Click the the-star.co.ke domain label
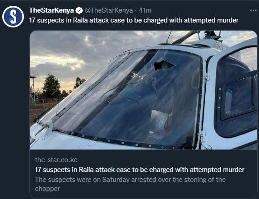 click(56, 160)
